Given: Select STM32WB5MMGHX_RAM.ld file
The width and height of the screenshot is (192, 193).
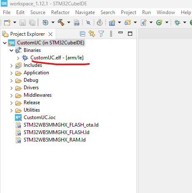Looking at the screenshot, I should pyautogui.click(x=54, y=140).
